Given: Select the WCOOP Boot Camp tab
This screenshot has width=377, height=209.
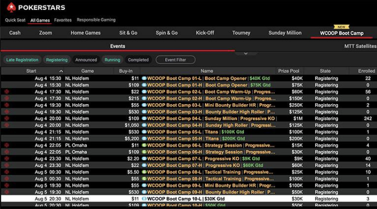Looking at the screenshot, I should coord(342,33).
